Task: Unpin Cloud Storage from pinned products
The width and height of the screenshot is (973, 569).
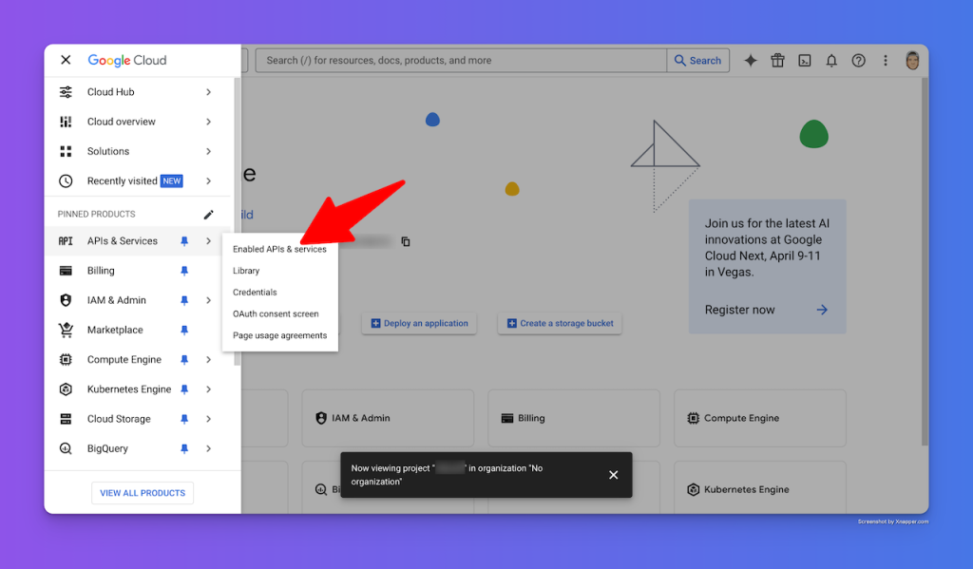Action: [184, 419]
